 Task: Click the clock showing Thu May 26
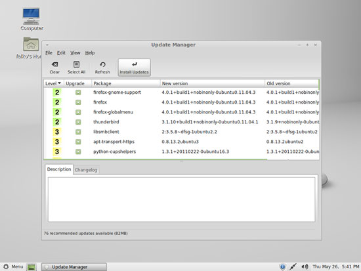335,266
